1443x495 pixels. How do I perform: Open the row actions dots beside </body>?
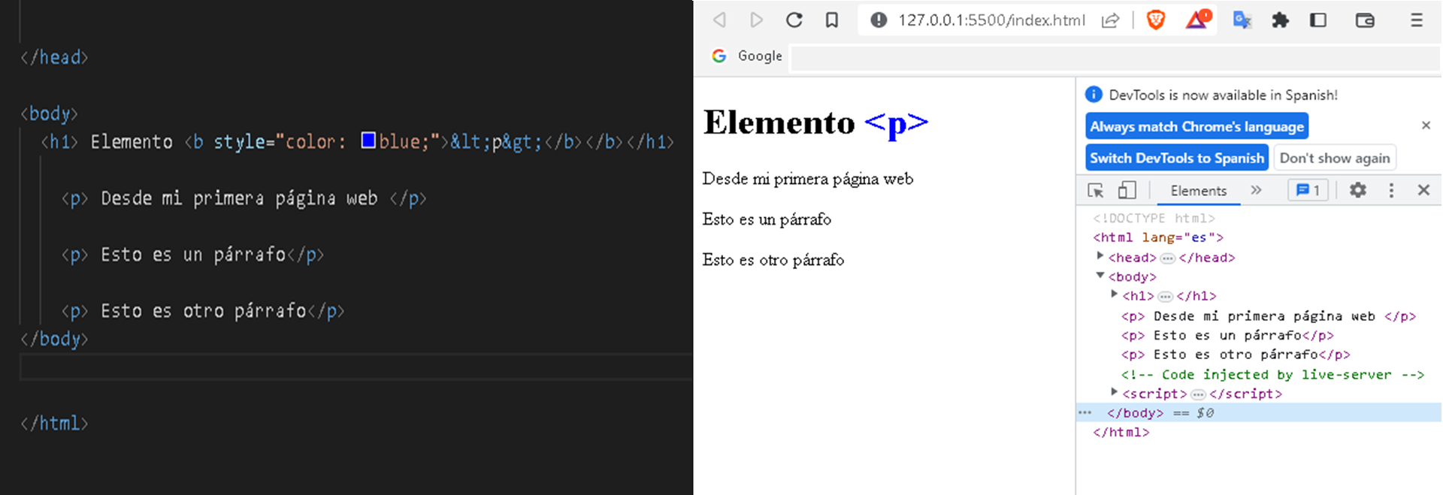tap(1085, 412)
